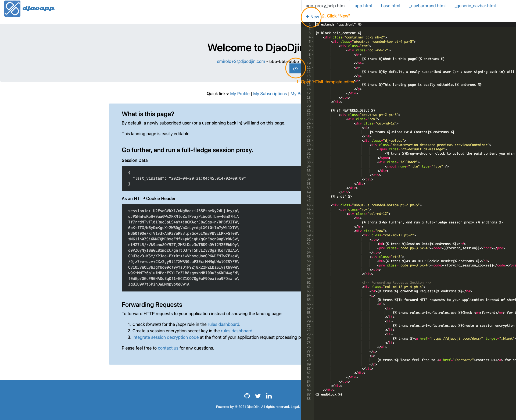Click the plus New button in editor
The height and width of the screenshot is (420, 516).
click(312, 17)
